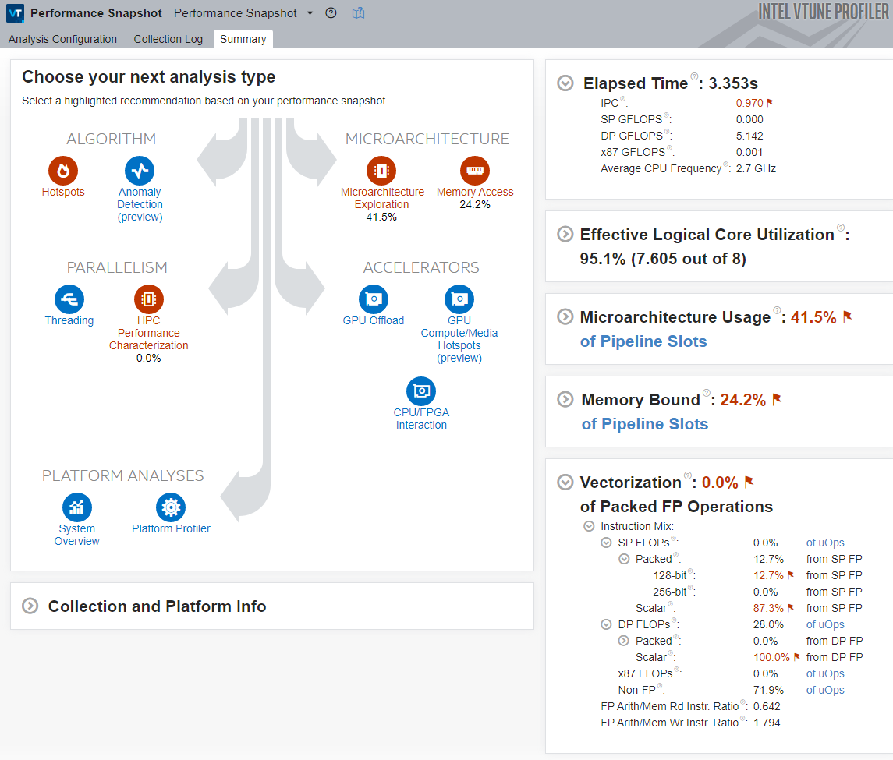Choose HPC Performance Characterization icon
This screenshot has height=760, width=893.
pyautogui.click(x=148, y=299)
